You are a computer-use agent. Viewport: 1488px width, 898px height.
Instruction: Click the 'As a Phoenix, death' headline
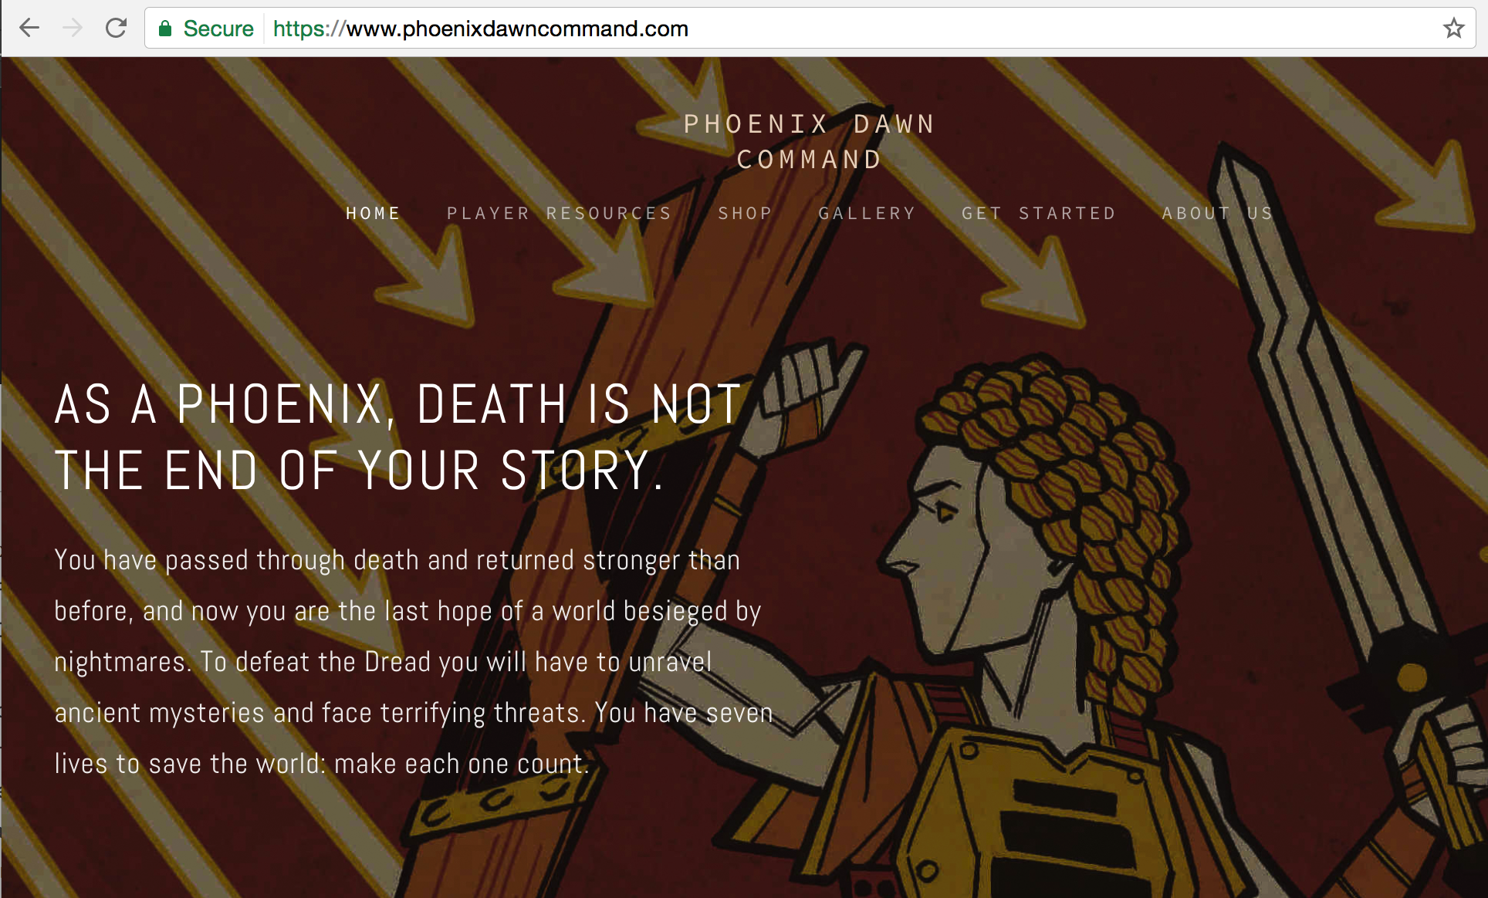tap(399, 437)
